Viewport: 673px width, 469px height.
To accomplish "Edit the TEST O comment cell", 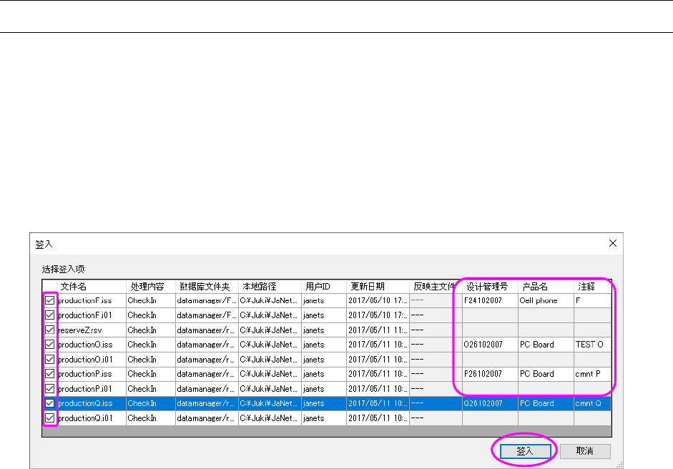I will [x=591, y=345].
